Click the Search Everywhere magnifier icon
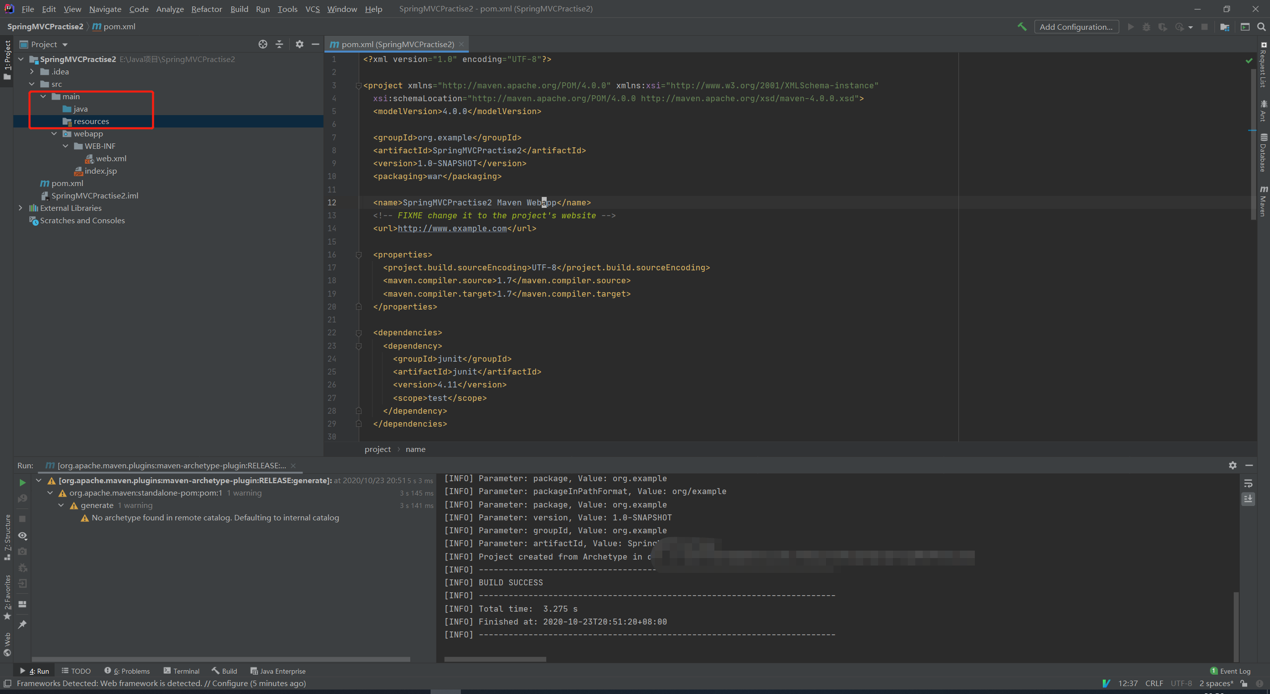 [1261, 27]
